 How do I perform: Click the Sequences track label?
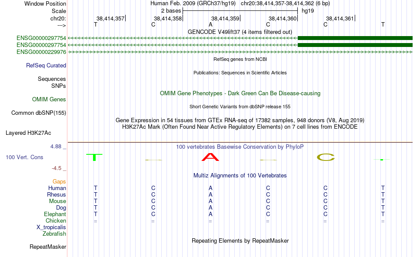point(52,79)
